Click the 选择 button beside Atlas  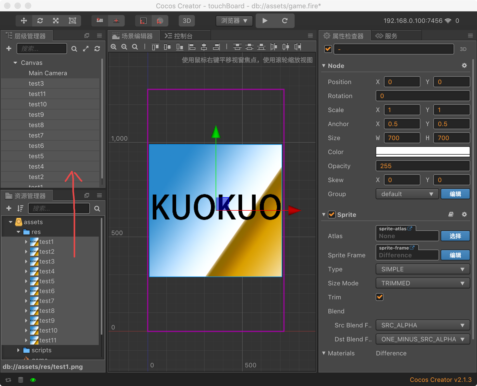(x=455, y=236)
